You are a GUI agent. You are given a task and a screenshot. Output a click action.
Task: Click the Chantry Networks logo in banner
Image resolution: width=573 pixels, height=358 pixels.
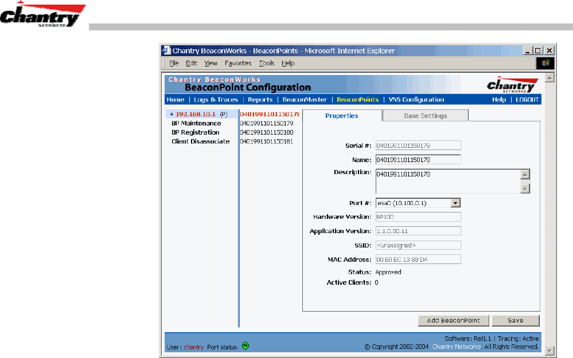[512, 84]
